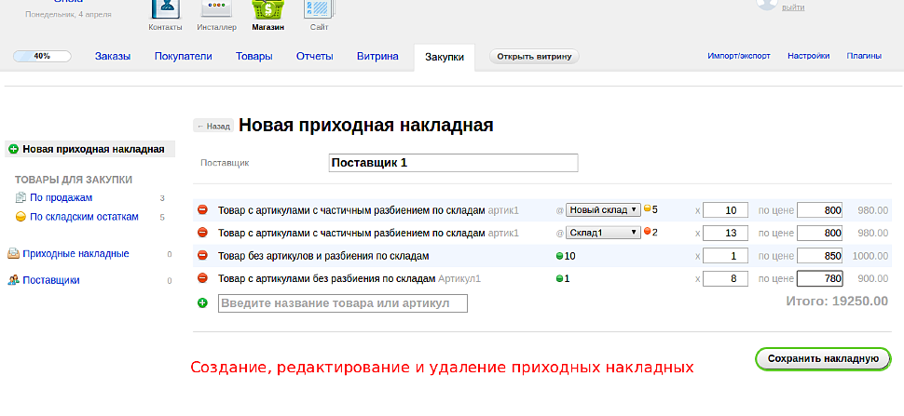Open the Новый склад warehouse dropdown
904x416 pixels.
[603, 210]
